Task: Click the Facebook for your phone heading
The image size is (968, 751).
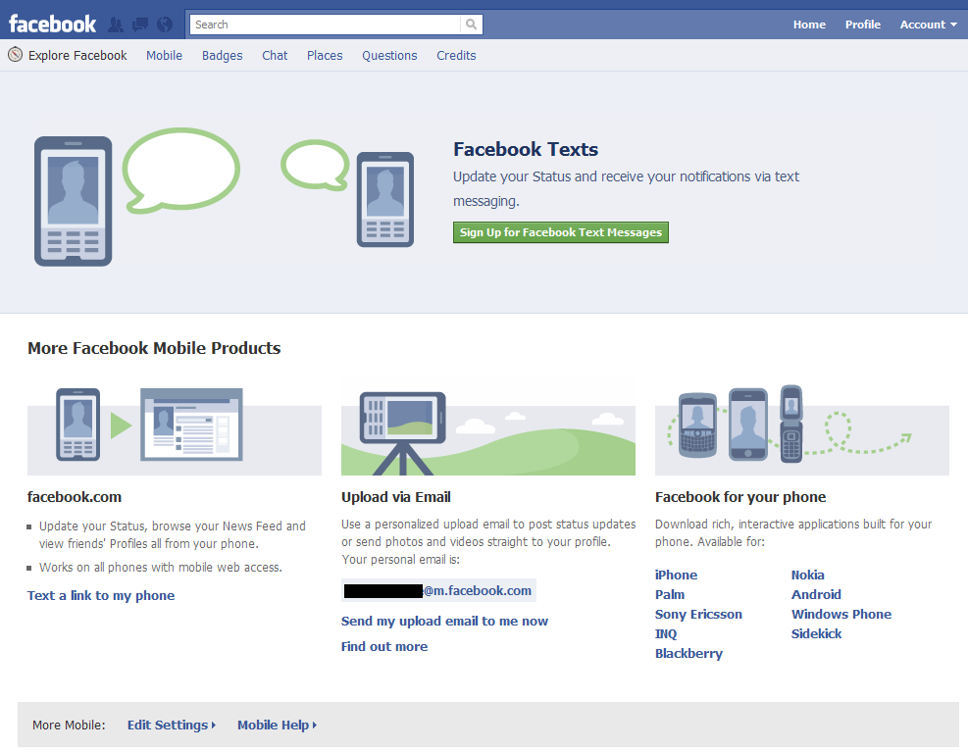Action: click(x=740, y=497)
